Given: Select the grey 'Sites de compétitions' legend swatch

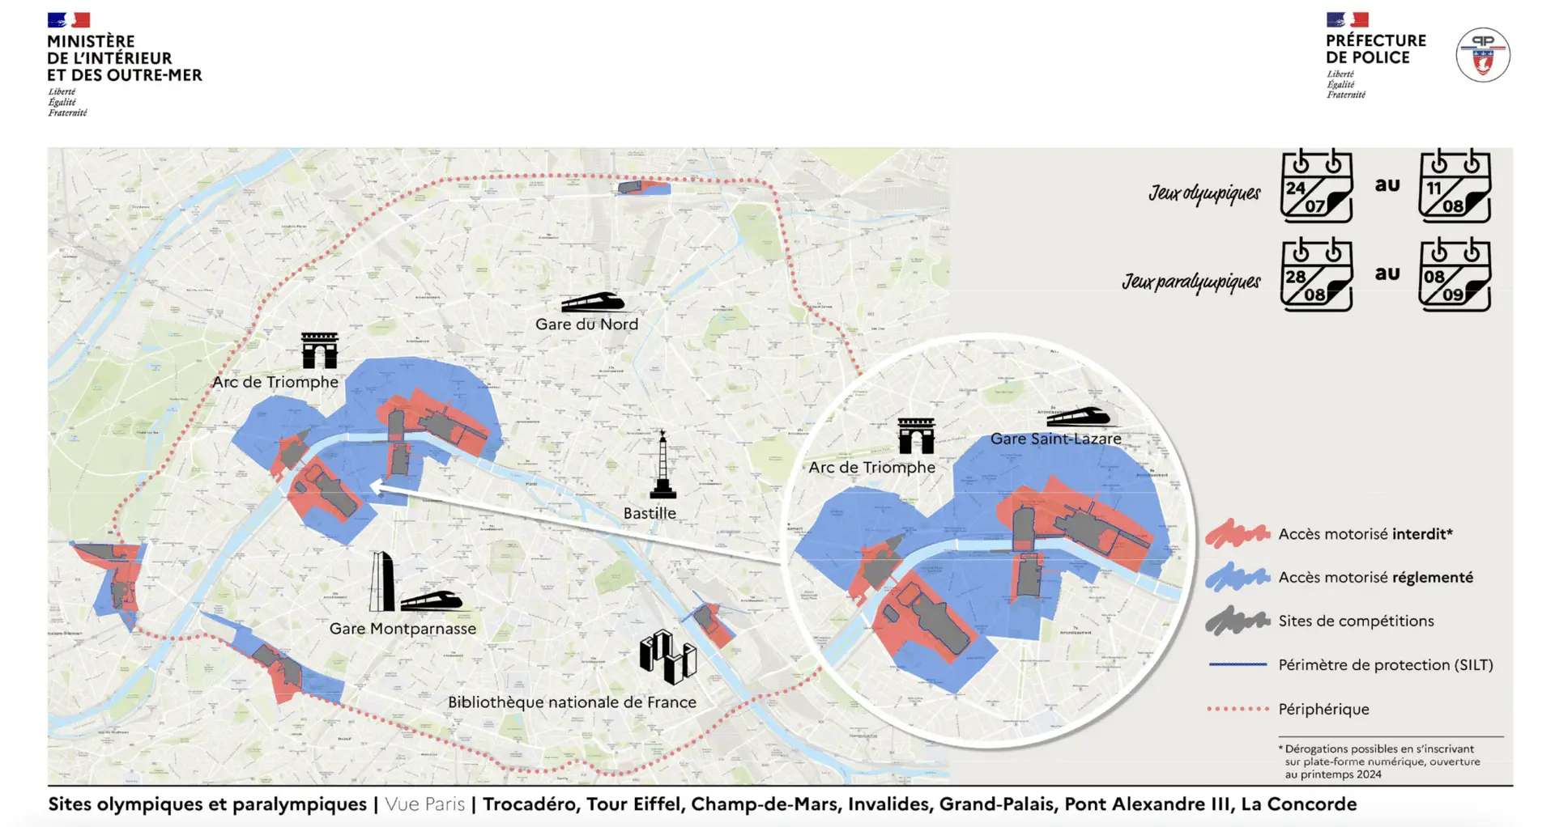Looking at the screenshot, I should (1237, 621).
